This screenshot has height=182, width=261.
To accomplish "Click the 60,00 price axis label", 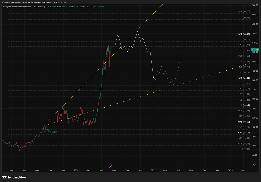I will click(x=255, y=155).
